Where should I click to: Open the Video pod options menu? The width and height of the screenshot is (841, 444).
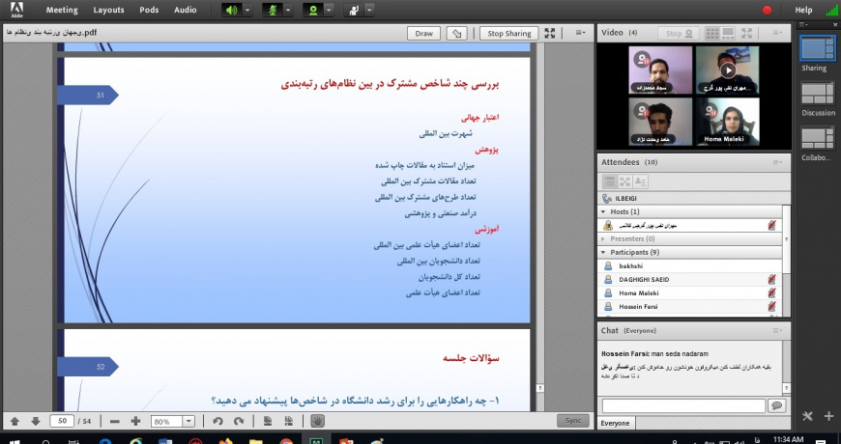click(x=778, y=33)
